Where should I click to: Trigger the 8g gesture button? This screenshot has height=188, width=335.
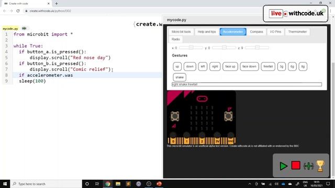pos(303,66)
